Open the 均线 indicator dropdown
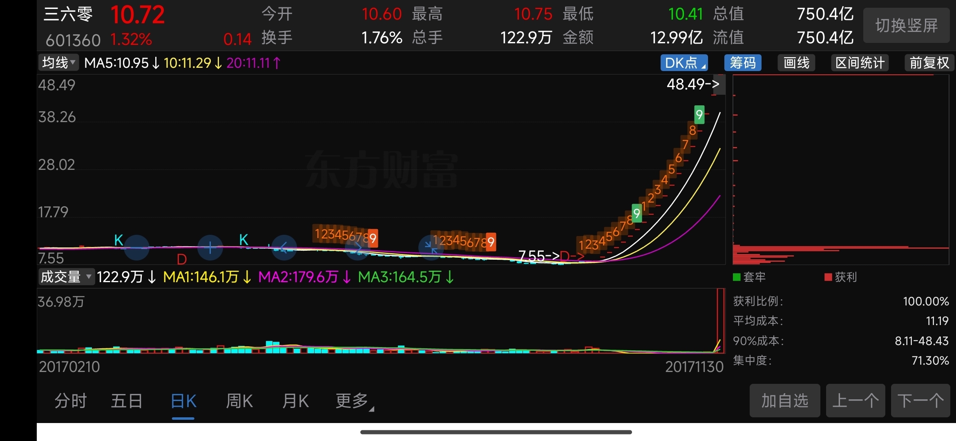 click(58, 63)
